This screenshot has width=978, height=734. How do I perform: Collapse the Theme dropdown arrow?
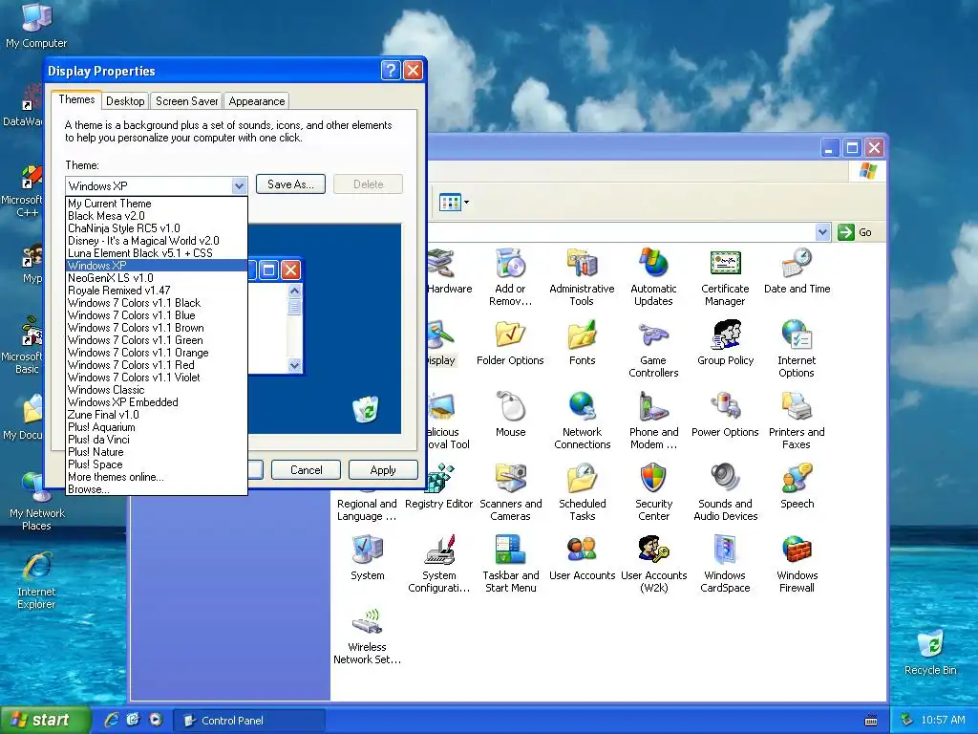tap(239, 186)
